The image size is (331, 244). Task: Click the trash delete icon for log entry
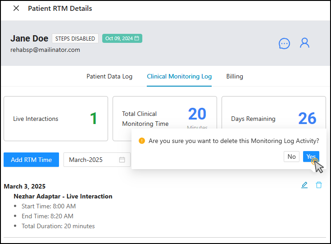point(319,185)
